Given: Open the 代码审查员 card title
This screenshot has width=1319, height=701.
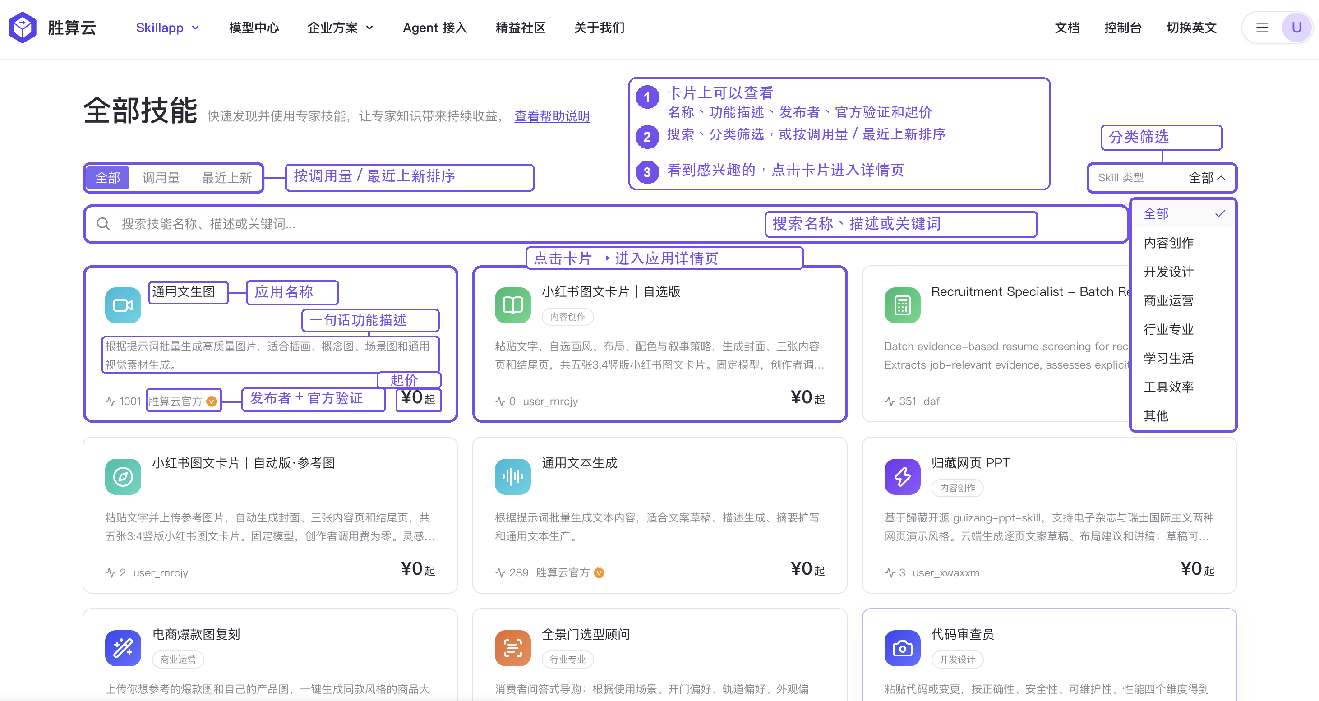Looking at the screenshot, I should click(963, 634).
